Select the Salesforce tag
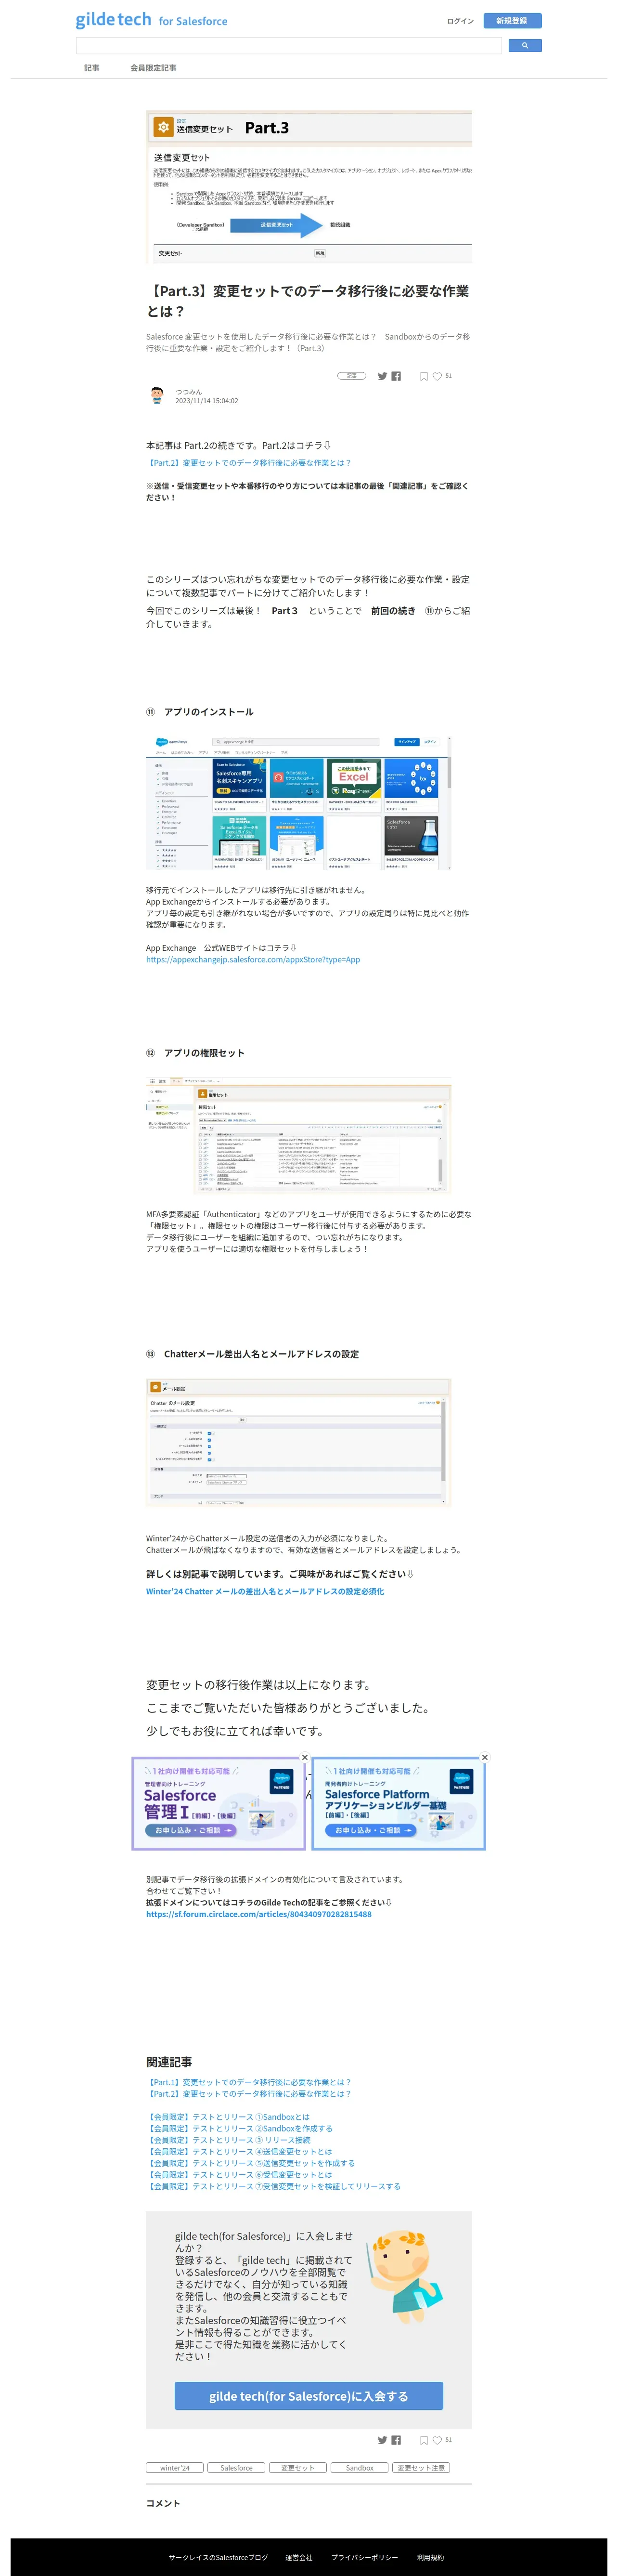618x2576 pixels. (x=236, y=2468)
